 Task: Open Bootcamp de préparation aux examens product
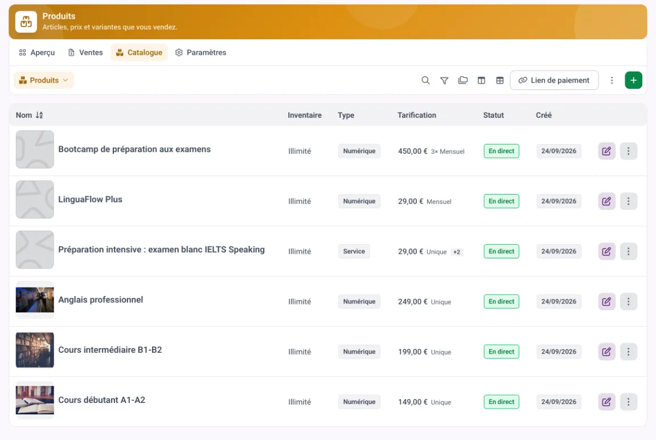134,149
